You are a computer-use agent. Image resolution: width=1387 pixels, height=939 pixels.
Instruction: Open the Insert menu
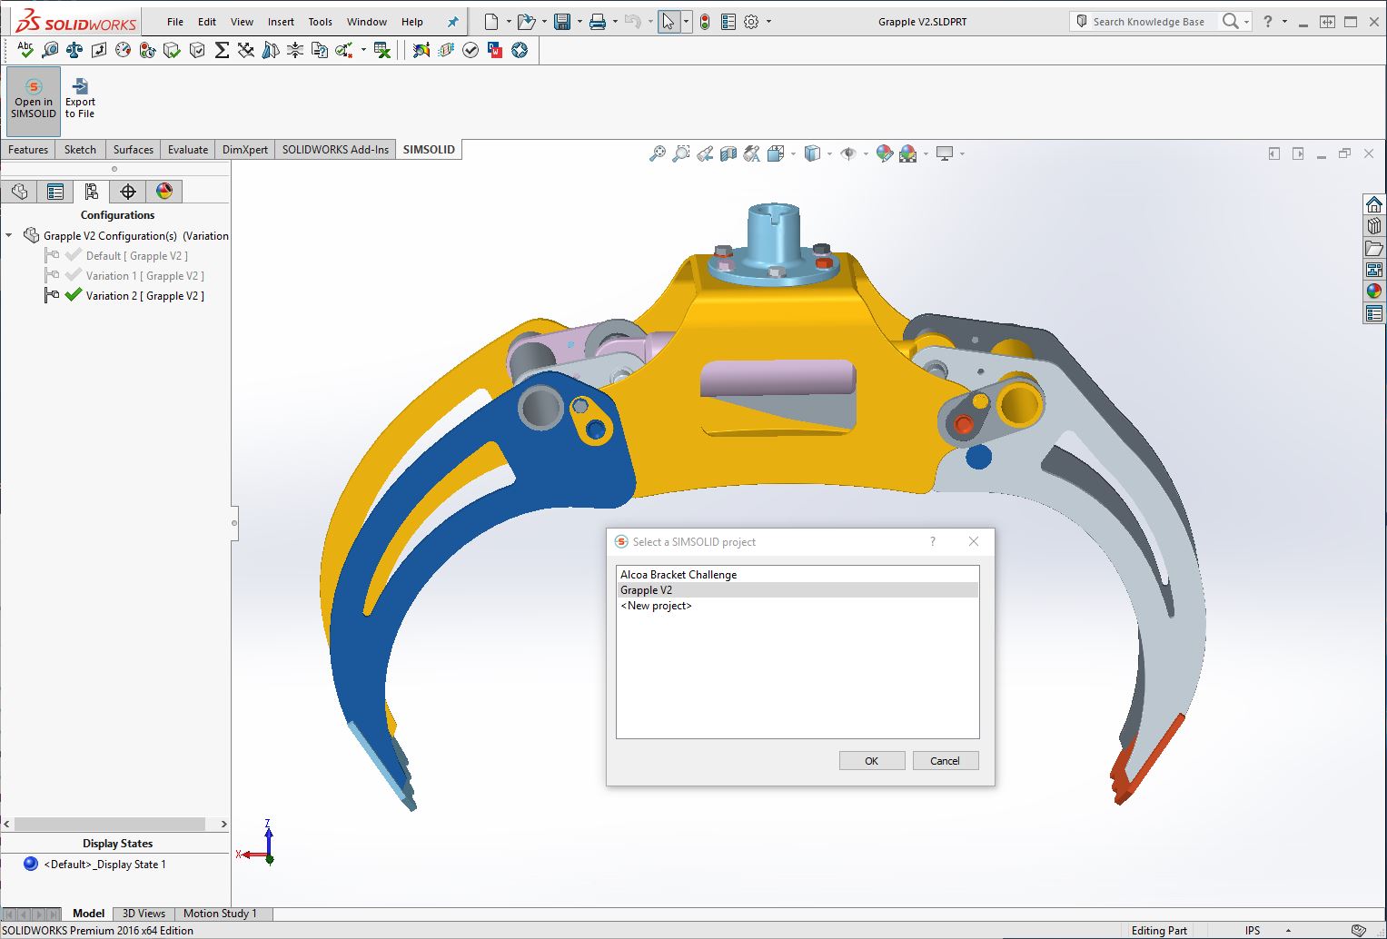click(281, 22)
